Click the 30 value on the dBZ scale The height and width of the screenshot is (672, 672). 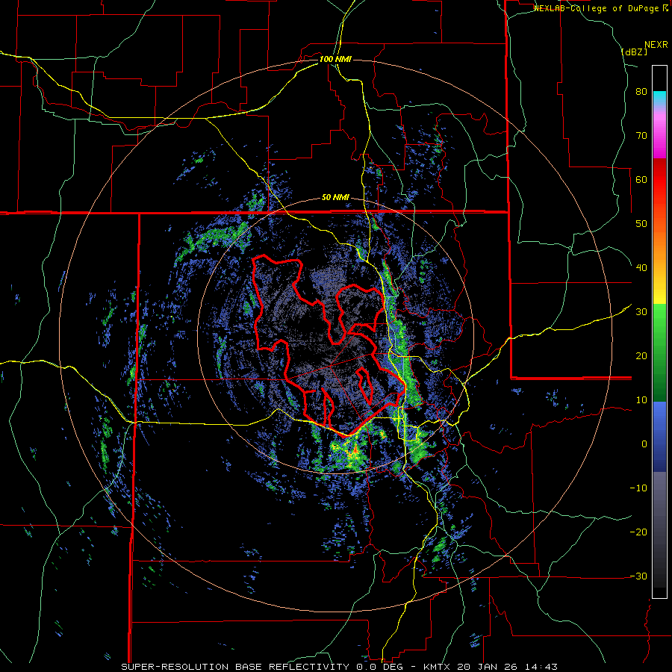(641, 311)
